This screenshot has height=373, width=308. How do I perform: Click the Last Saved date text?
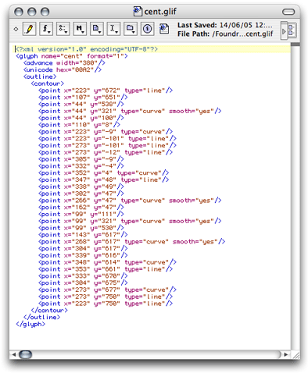tap(225, 25)
